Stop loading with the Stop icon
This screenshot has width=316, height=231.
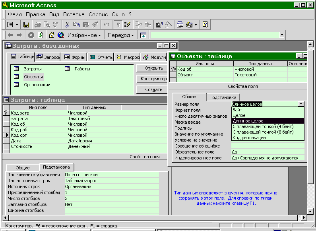[x=31, y=35]
